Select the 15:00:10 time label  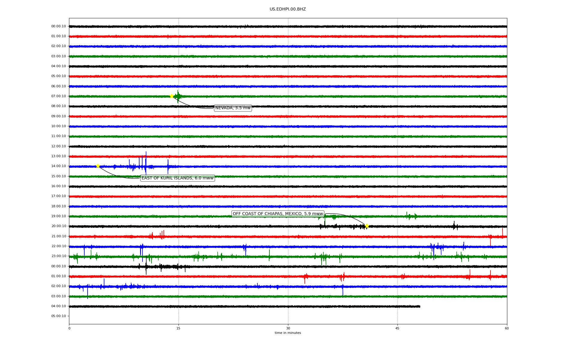pos(58,176)
